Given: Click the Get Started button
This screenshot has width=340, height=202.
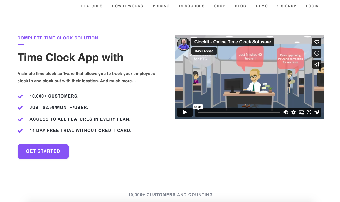Looking at the screenshot, I should 43,151.
